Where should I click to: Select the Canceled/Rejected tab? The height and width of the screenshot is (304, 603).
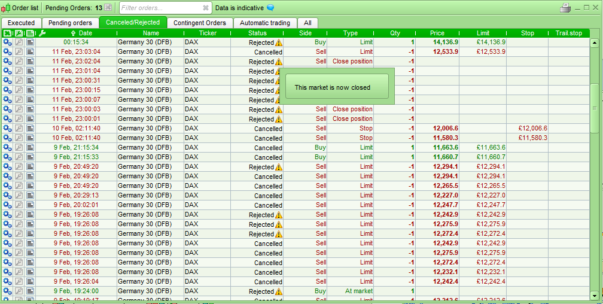pyautogui.click(x=133, y=22)
